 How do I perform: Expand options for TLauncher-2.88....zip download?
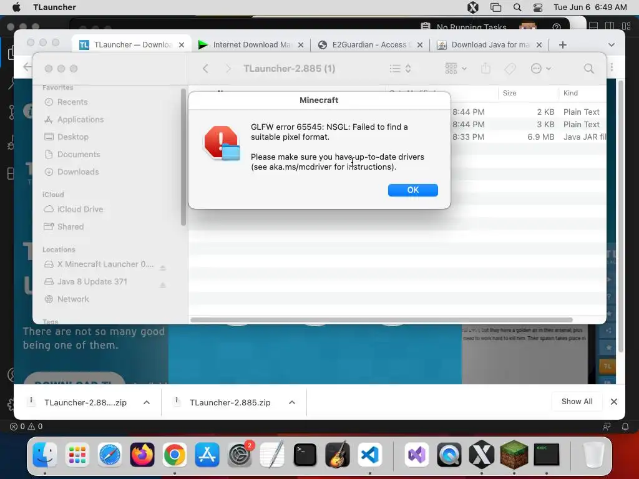coord(147,402)
